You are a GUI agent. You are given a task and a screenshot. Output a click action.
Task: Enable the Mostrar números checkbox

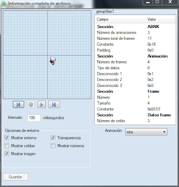pos(53,146)
